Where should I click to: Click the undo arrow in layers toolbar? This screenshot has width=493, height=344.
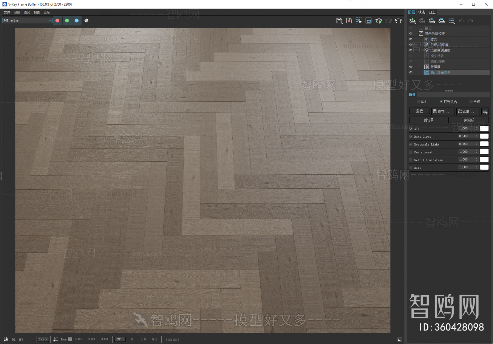pos(461,21)
